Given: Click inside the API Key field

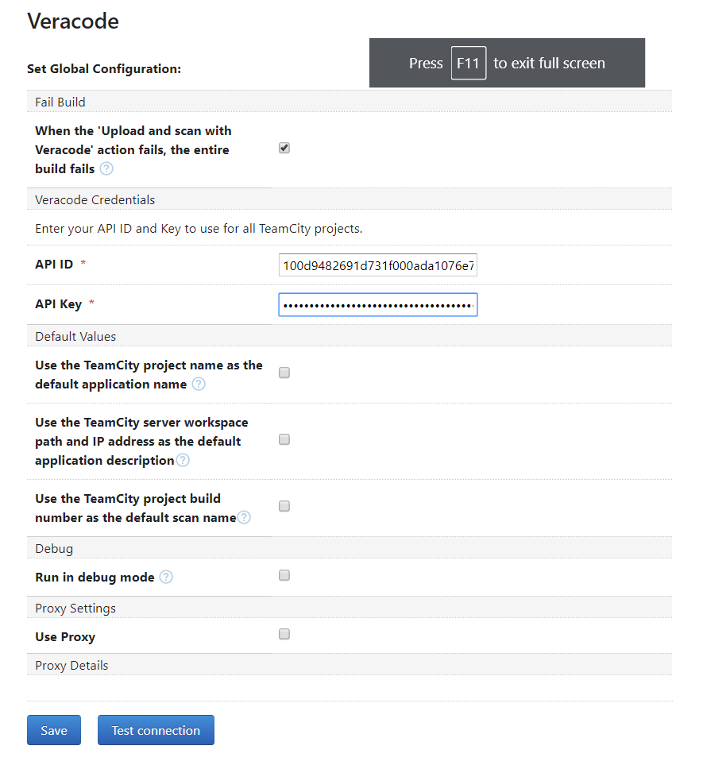Looking at the screenshot, I should 377,304.
